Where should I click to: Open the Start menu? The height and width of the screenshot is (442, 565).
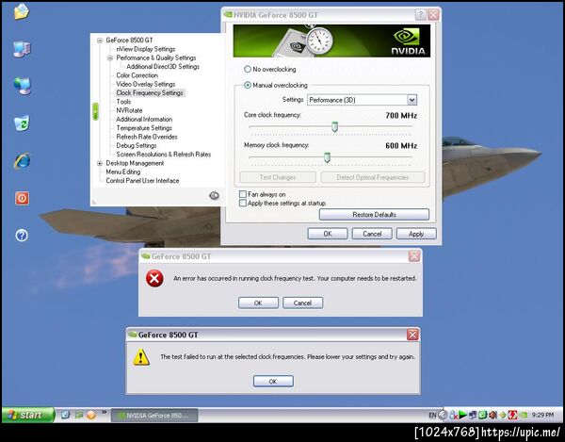(27, 415)
